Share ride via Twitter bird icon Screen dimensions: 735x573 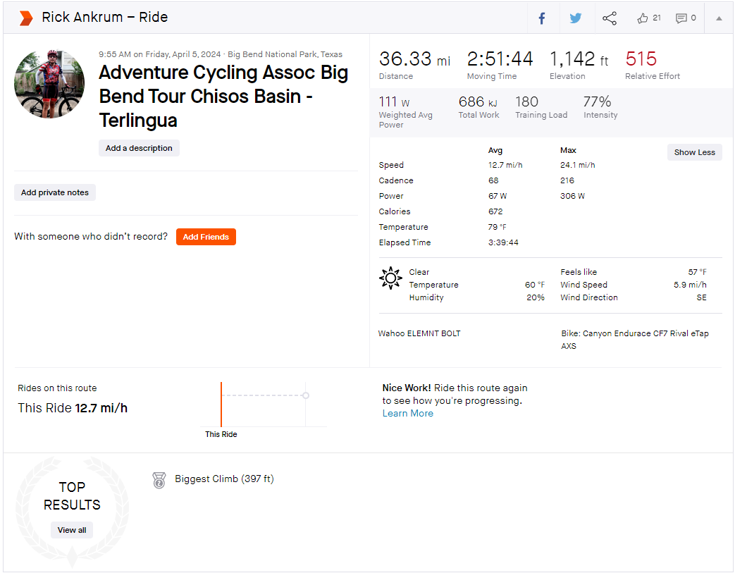click(576, 18)
